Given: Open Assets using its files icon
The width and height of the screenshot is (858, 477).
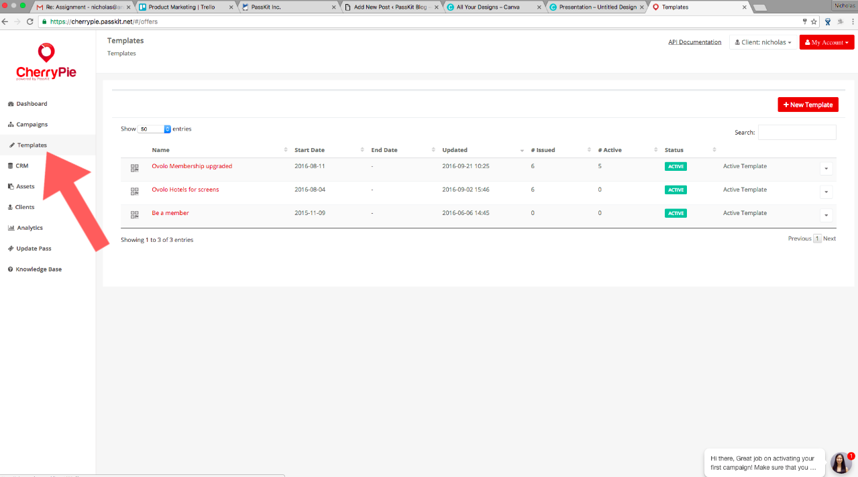Looking at the screenshot, I should click(11, 186).
